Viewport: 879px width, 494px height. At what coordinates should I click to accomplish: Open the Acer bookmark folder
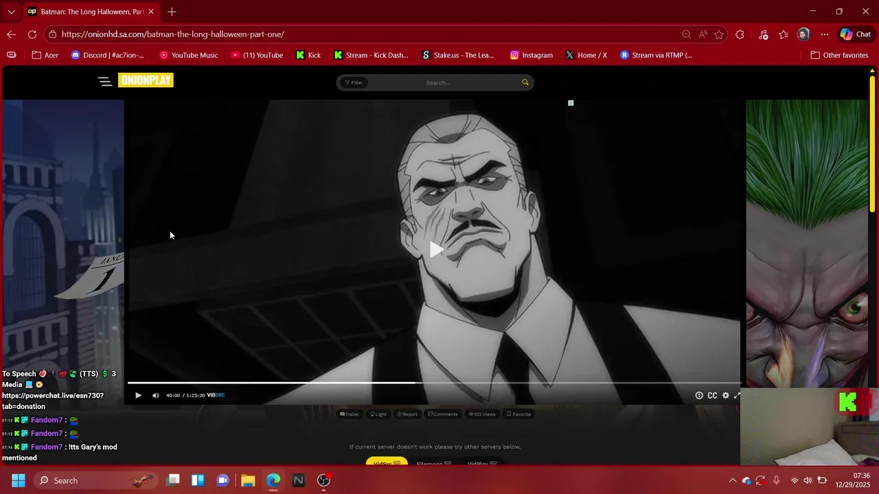(x=45, y=55)
